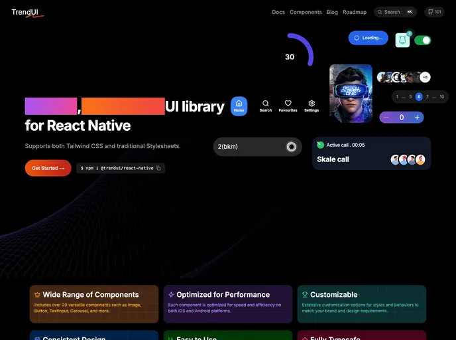This screenshot has width=456, height=340.
Task: Click the trophy icon on Customizable card
Action: pos(305,295)
